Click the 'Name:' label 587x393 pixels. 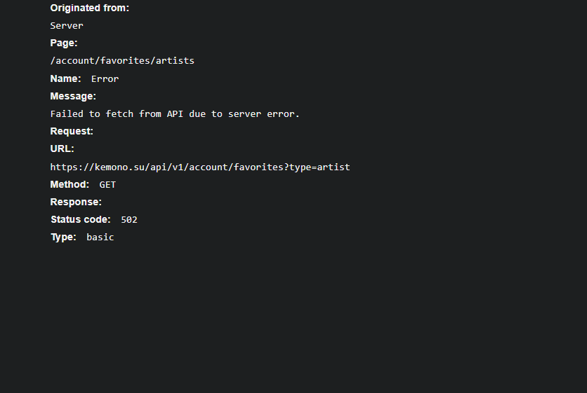(x=65, y=79)
